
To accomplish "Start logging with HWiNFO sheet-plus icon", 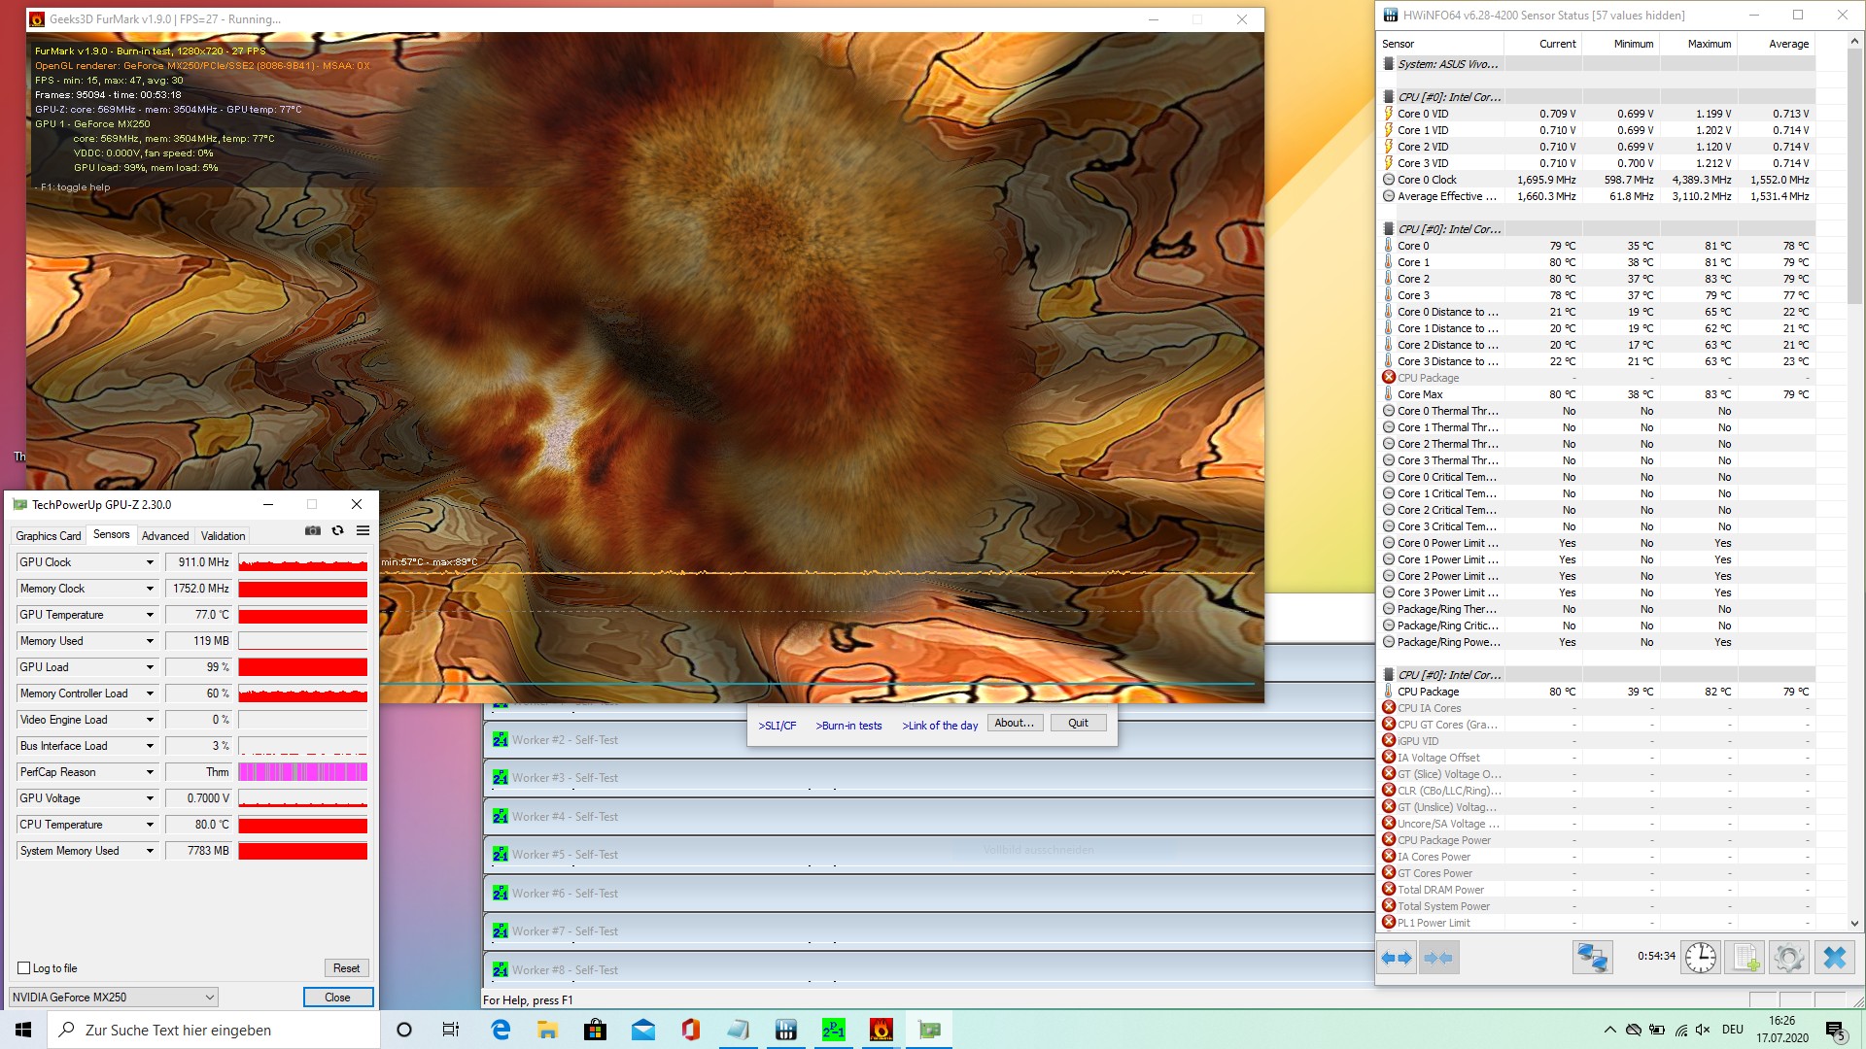I will pos(1745,958).
